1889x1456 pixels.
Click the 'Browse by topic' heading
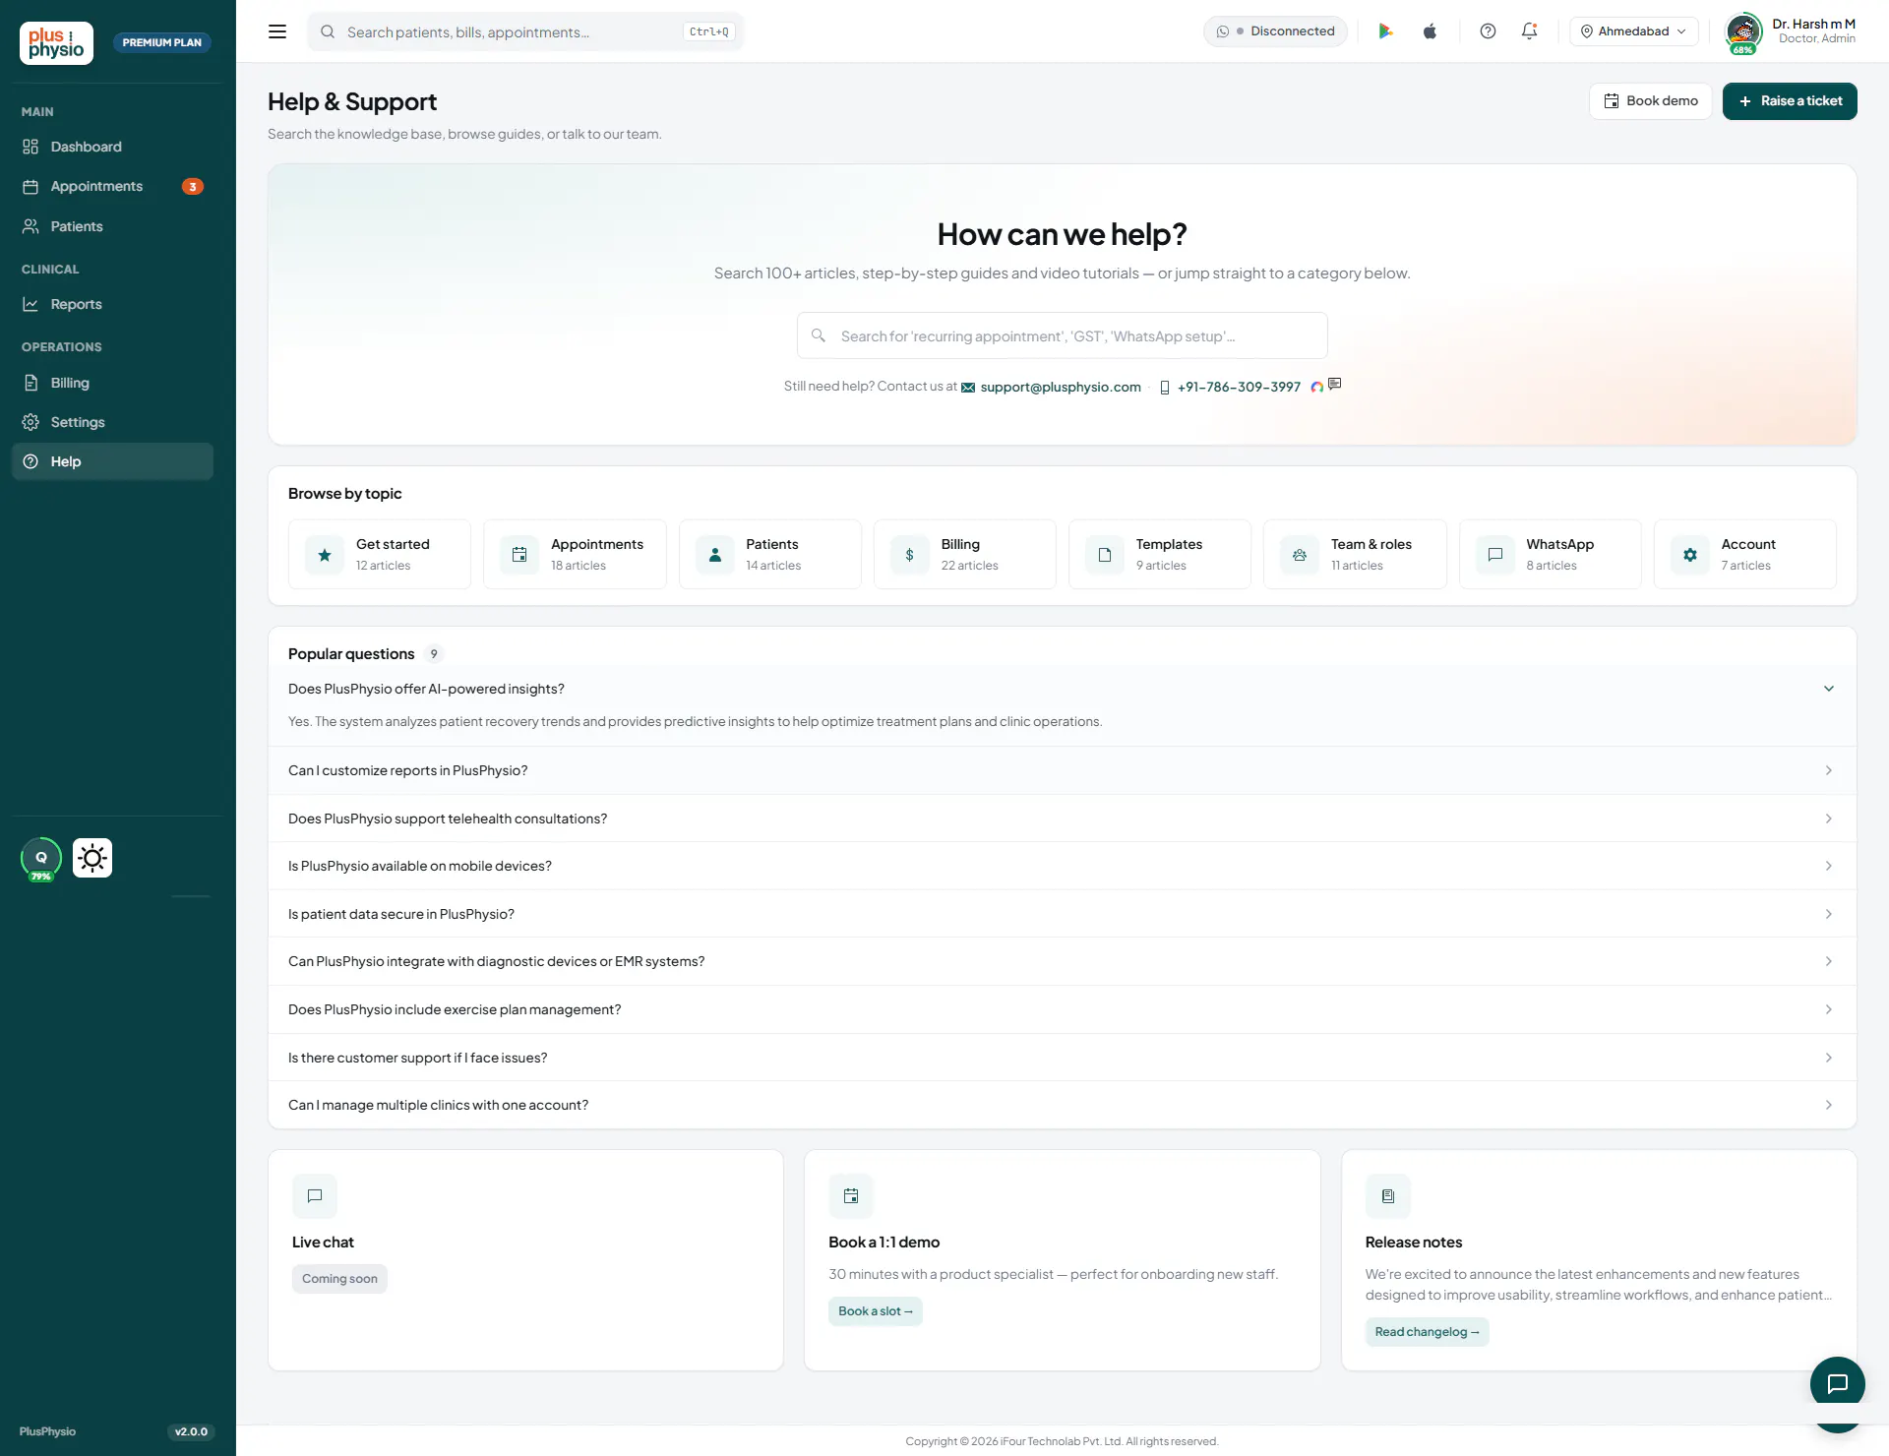(x=344, y=494)
